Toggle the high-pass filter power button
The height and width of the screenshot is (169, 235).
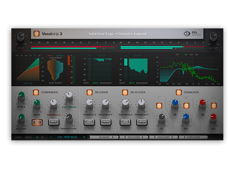click(x=159, y=106)
